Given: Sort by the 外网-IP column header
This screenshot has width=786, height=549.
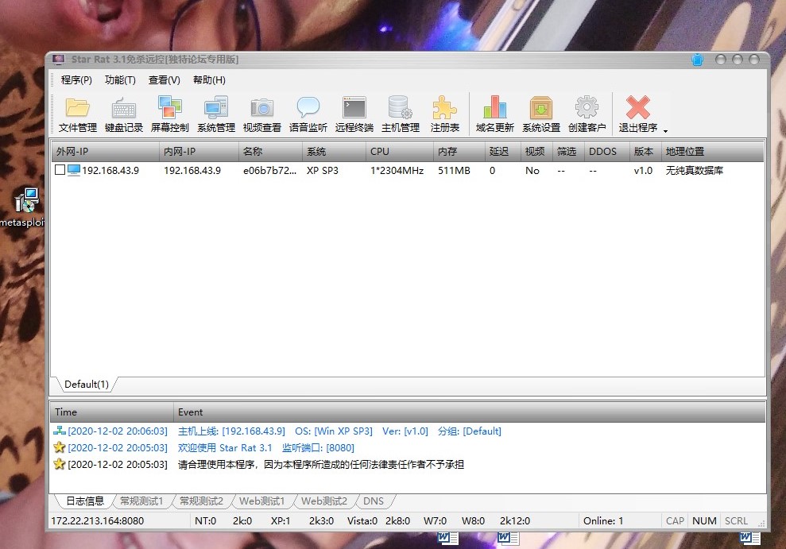Looking at the screenshot, I should click(105, 151).
